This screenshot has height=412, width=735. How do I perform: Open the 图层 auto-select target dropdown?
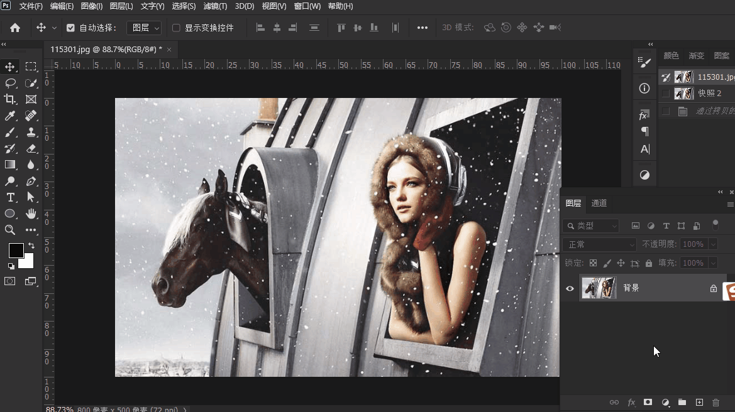pyautogui.click(x=145, y=28)
